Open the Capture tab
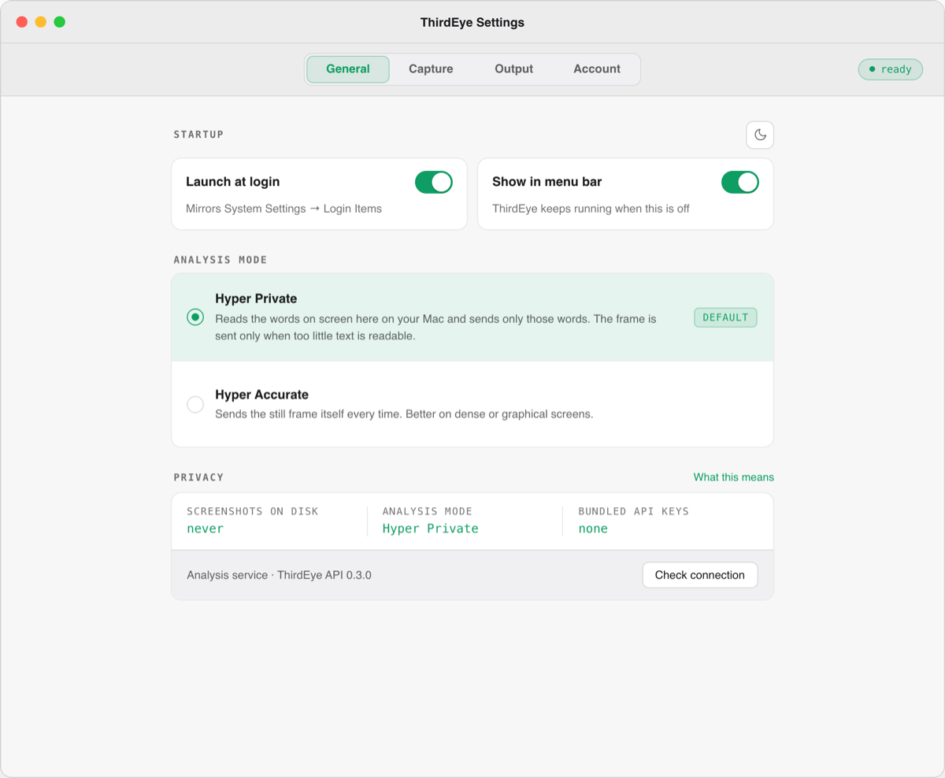Image resolution: width=945 pixels, height=778 pixels. [x=431, y=69]
